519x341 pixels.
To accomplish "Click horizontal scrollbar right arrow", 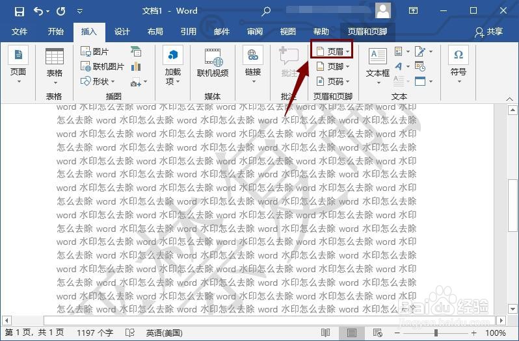I will pyautogui.click(x=502, y=320).
